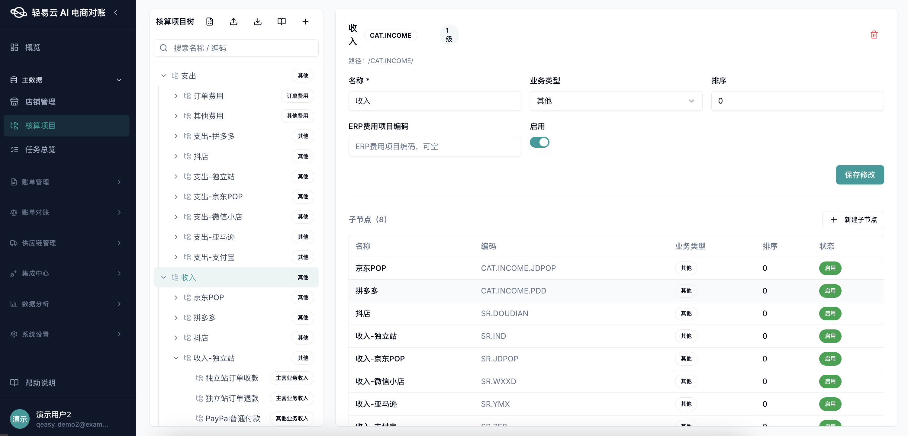Click the 启用 status badge for 收入-亚马逊

point(830,404)
